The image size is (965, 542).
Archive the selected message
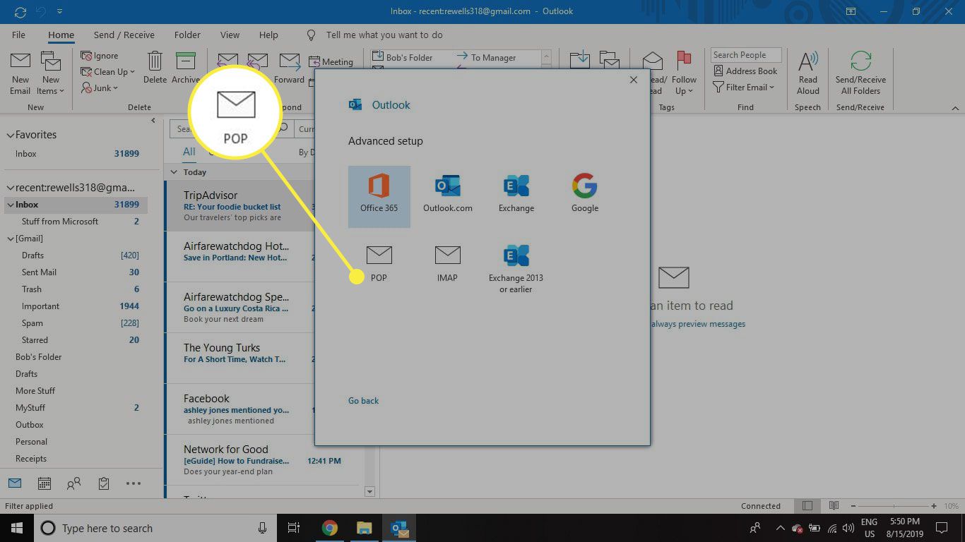pos(185,68)
